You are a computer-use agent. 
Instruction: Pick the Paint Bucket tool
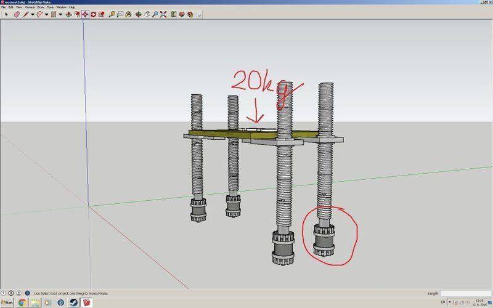[128, 14]
